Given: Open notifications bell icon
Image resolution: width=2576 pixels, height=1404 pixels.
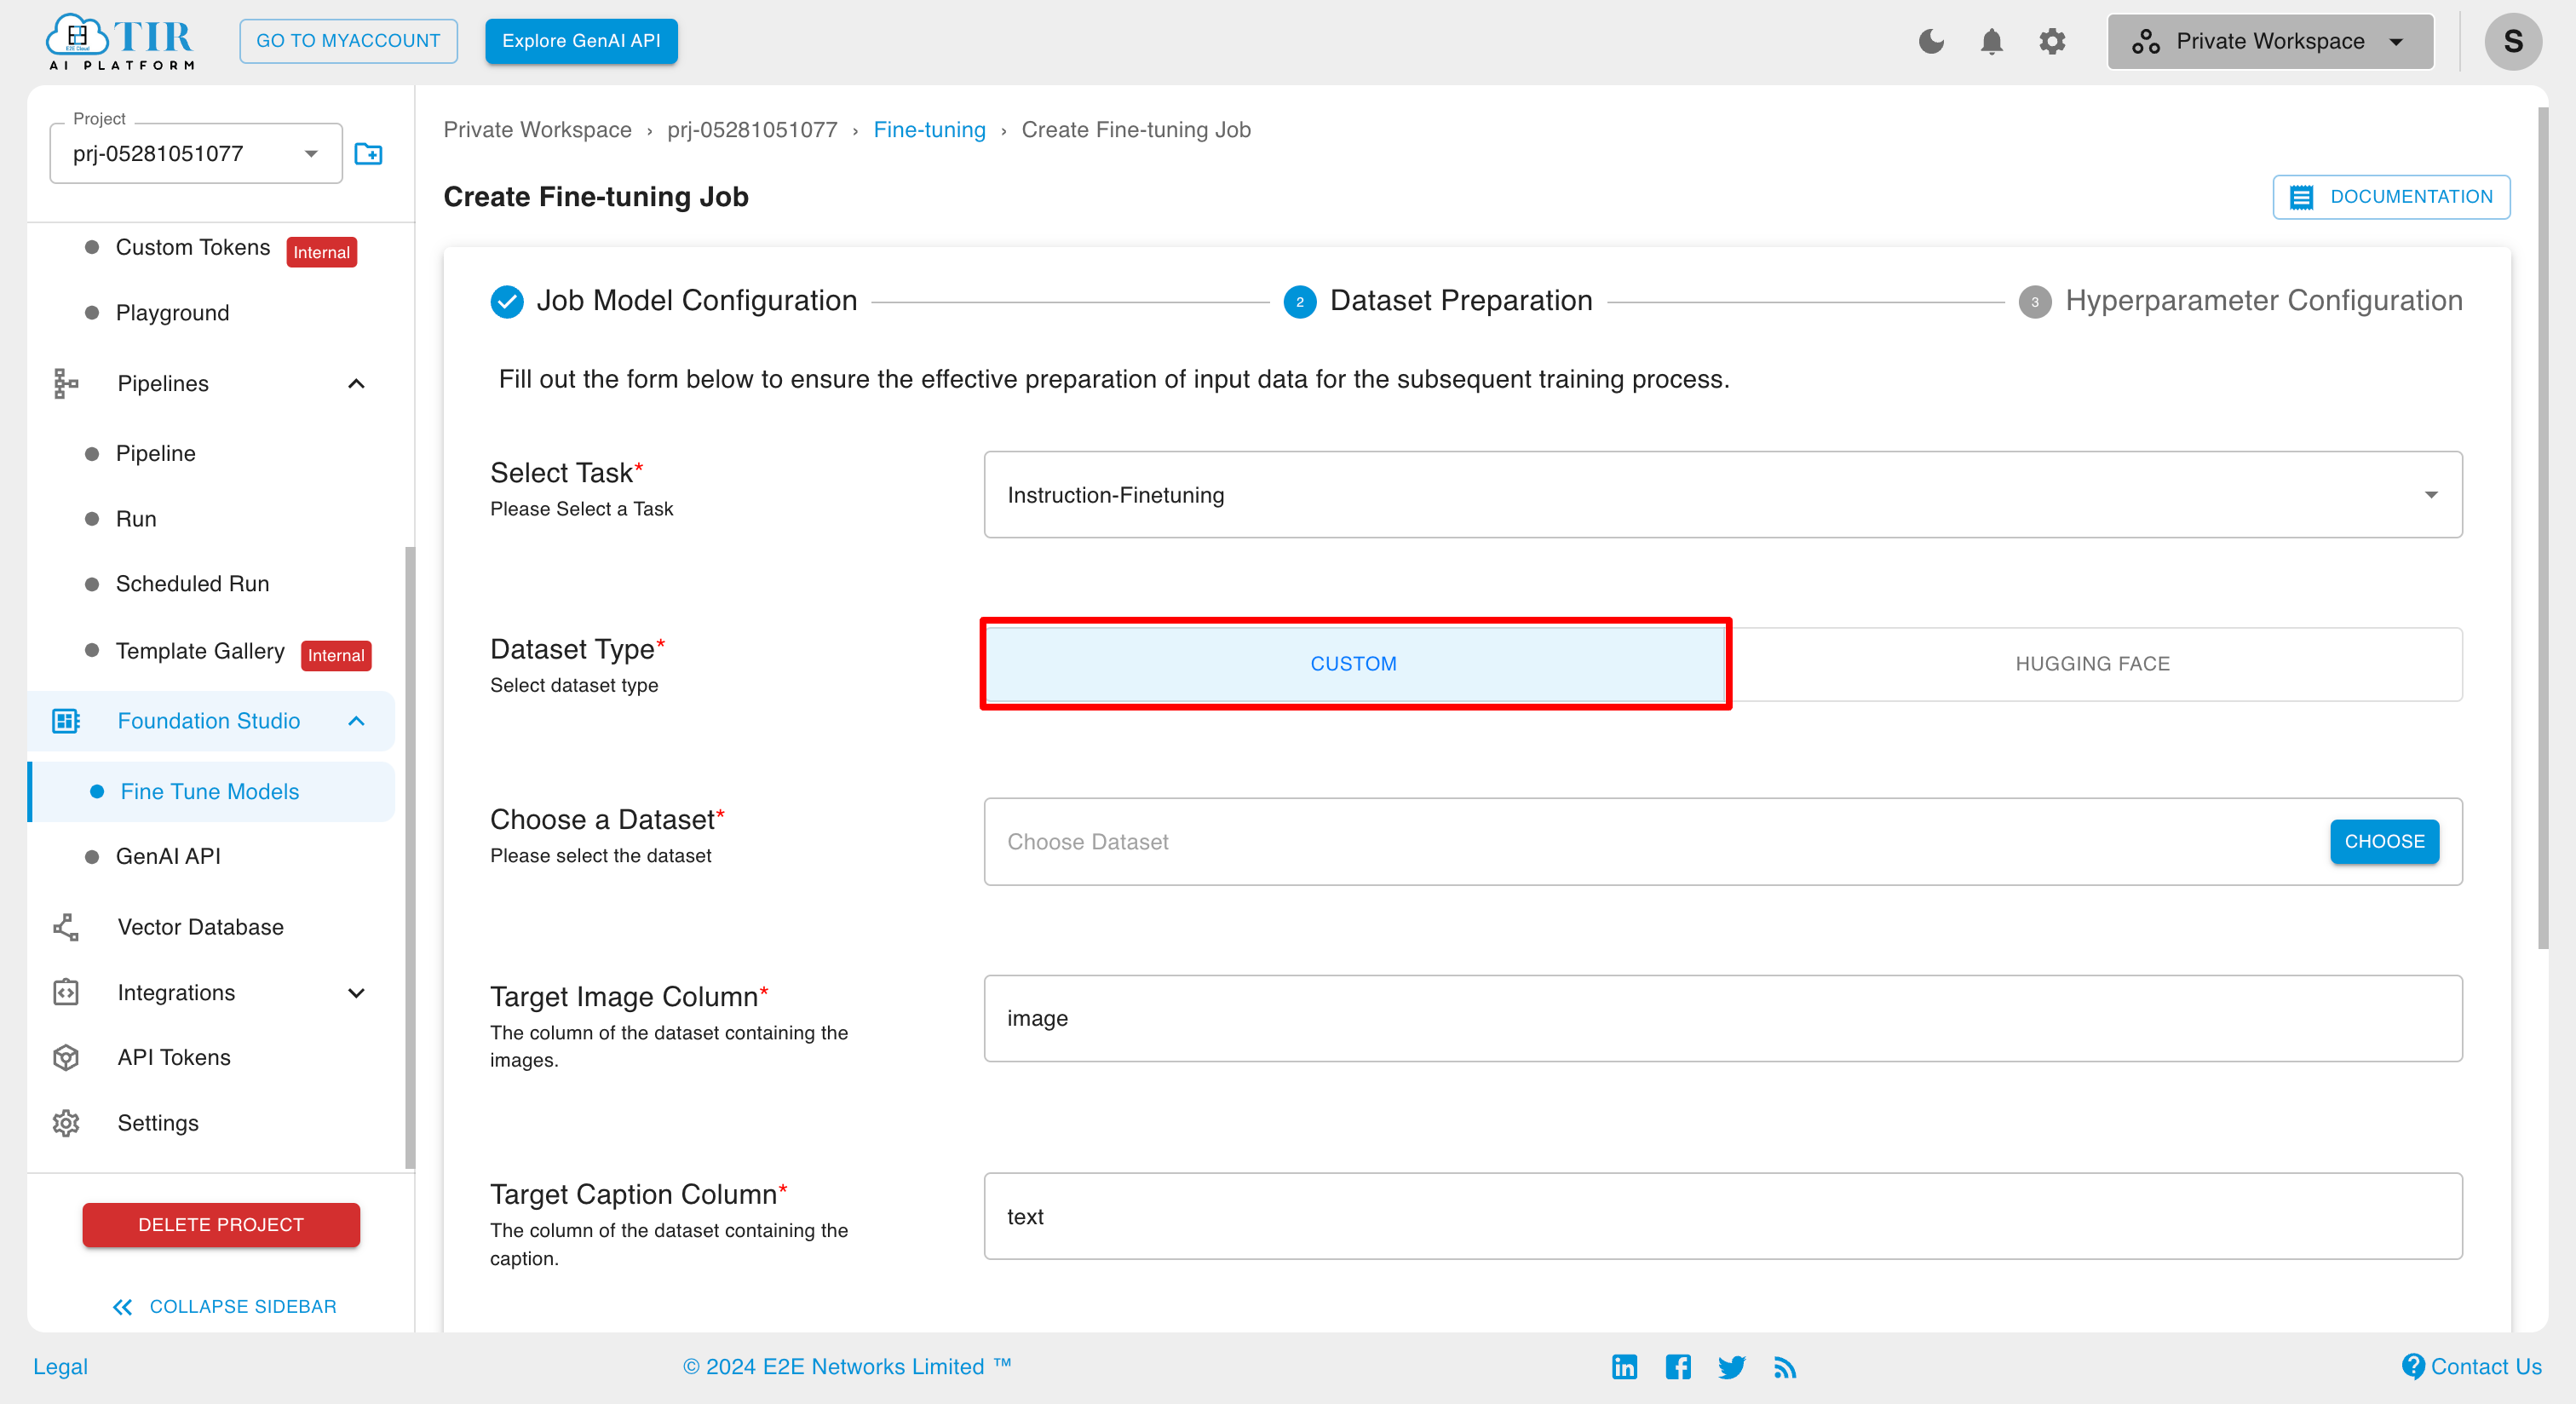Looking at the screenshot, I should pos(1991,41).
